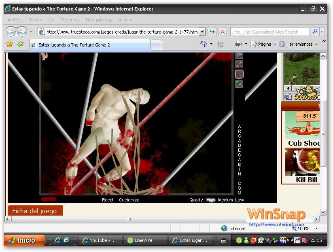Expand the recent pages dropdown arrow
The height and width of the screenshot is (252, 333).
pos(31,32)
